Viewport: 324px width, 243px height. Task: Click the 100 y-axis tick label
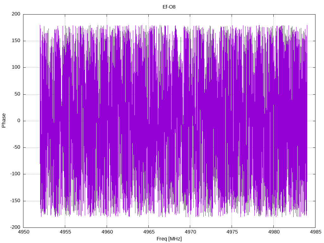[16, 67]
